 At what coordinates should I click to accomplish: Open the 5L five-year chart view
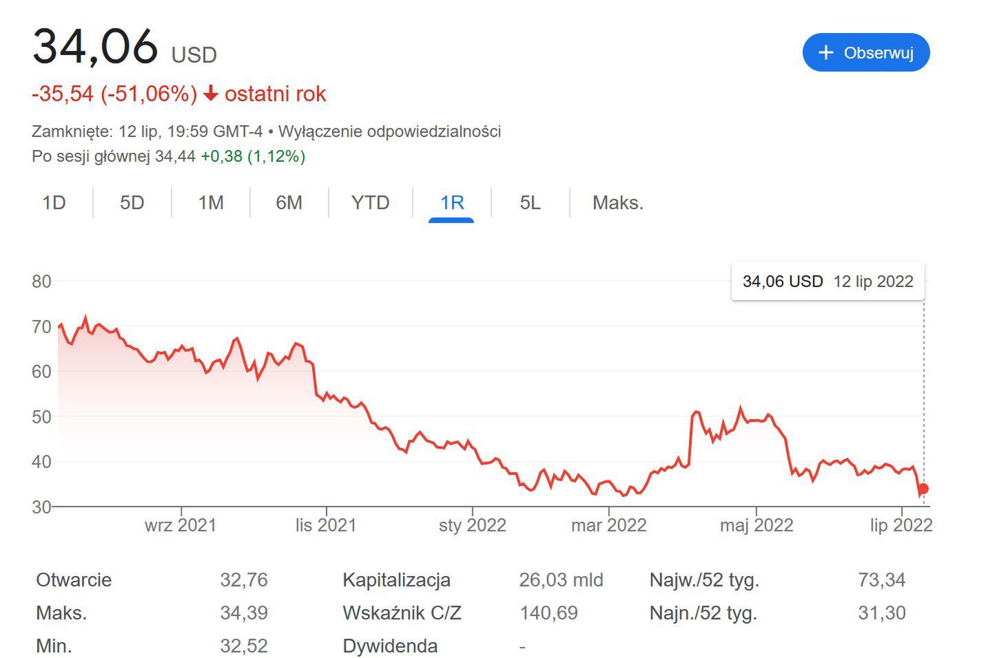coord(529,202)
